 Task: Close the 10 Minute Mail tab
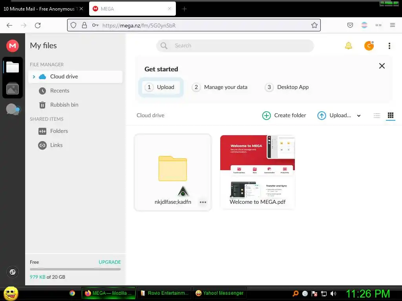click(x=81, y=9)
